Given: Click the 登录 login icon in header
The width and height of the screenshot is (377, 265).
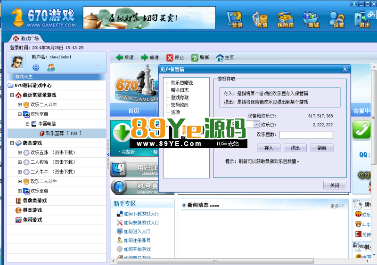Looking at the screenshot, I should click(235, 19).
